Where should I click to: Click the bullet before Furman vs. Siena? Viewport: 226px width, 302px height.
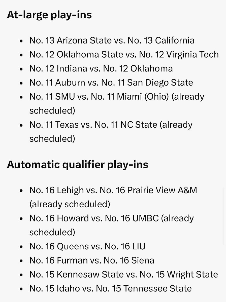click(x=22, y=261)
